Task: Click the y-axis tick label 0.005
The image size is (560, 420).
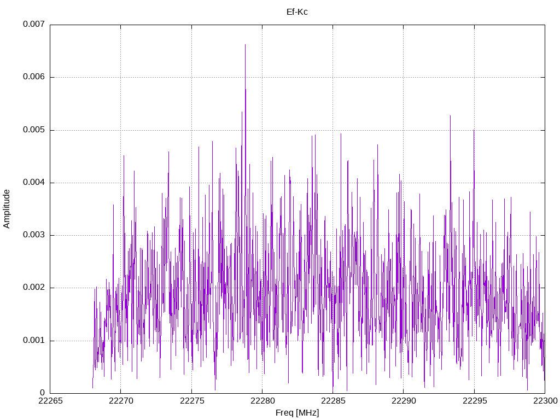Action: 34,130
